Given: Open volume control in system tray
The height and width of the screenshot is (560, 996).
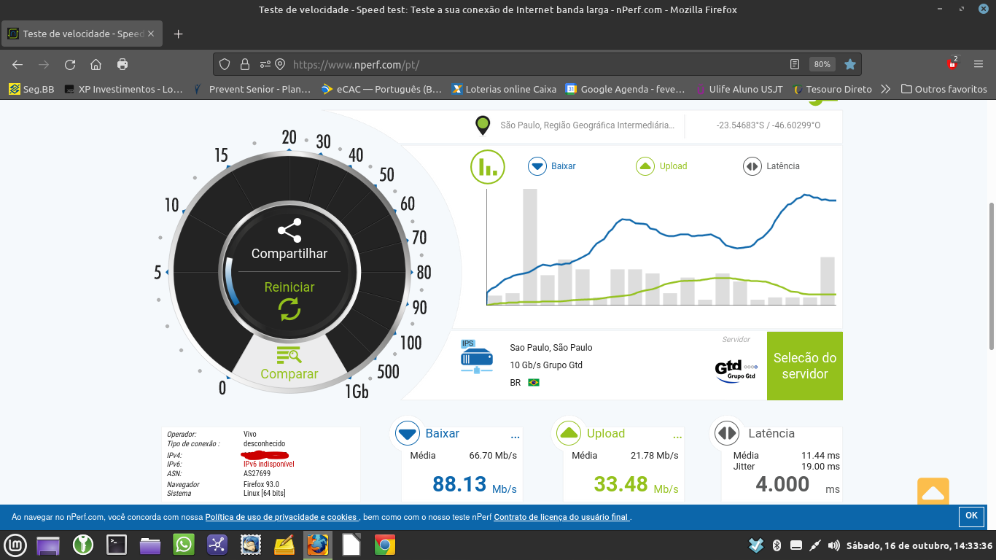Looking at the screenshot, I should (x=833, y=545).
